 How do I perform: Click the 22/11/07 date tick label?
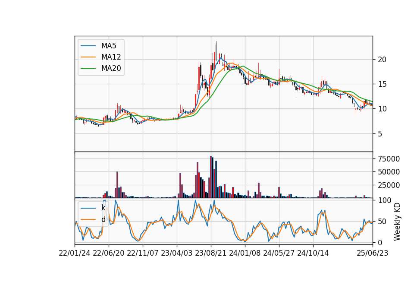tap(143, 254)
